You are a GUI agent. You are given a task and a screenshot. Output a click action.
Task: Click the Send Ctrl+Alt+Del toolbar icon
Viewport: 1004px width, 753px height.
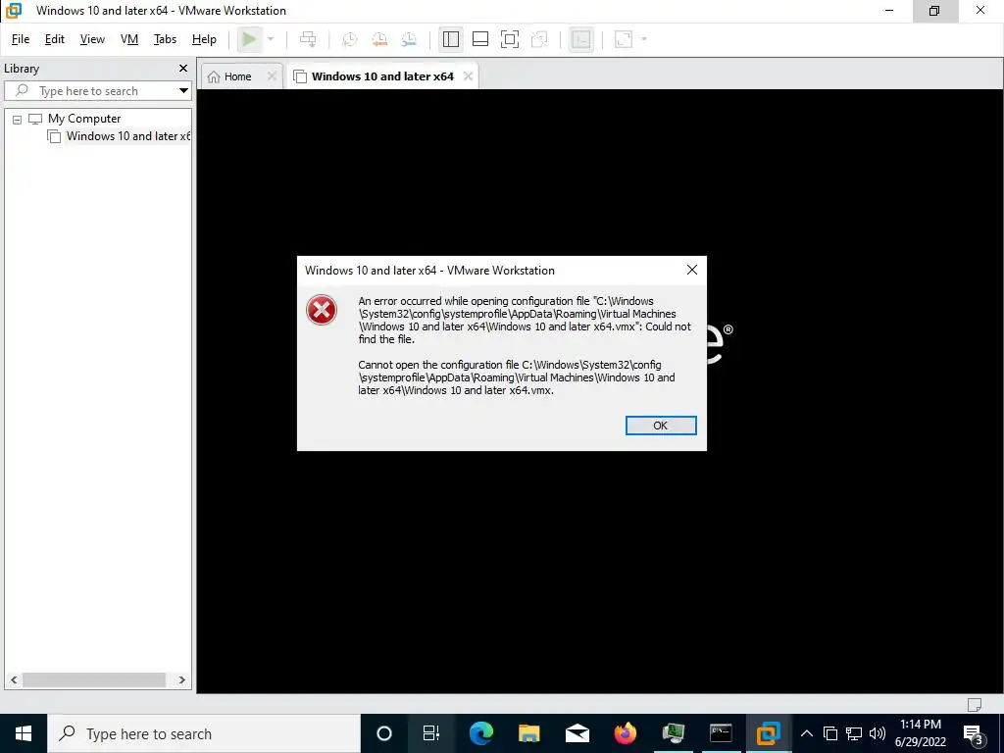tap(308, 39)
